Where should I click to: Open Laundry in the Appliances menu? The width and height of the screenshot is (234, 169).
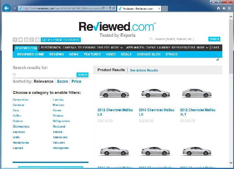pos(164,47)
